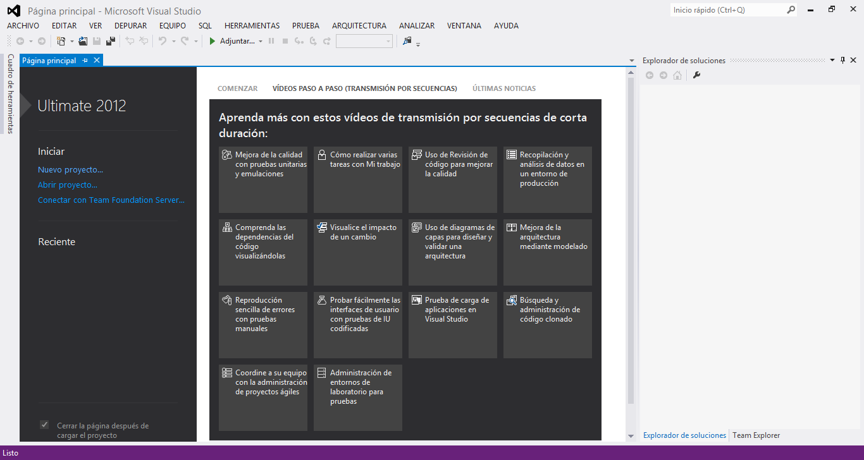This screenshot has height=460, width=864.
Task: Click the start page scrollbar up arrow
Action: pos(631,72)
